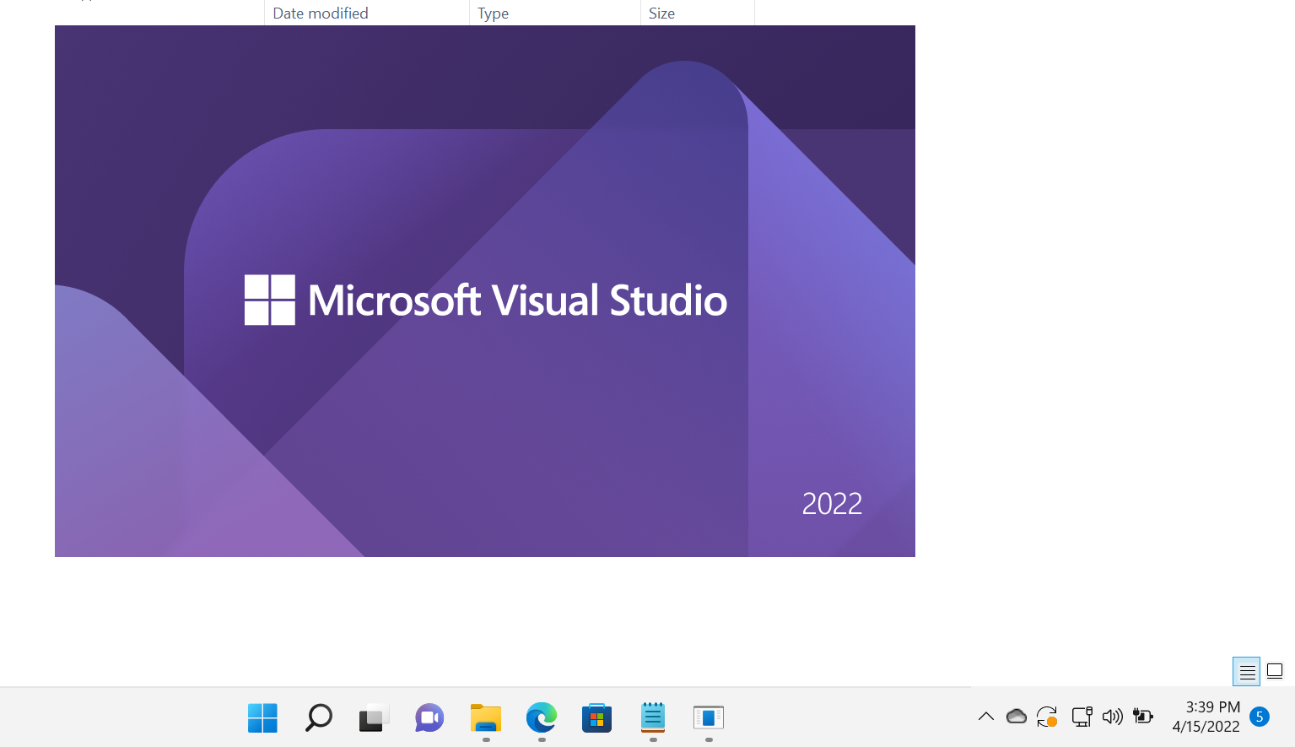This screenshot has width=1295, height=747.
Task: Switch Explorer to details view
Action: [1247, 672]
